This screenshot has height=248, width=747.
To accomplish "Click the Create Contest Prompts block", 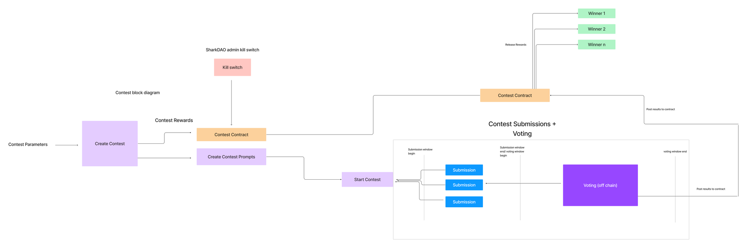I will 231,157.
